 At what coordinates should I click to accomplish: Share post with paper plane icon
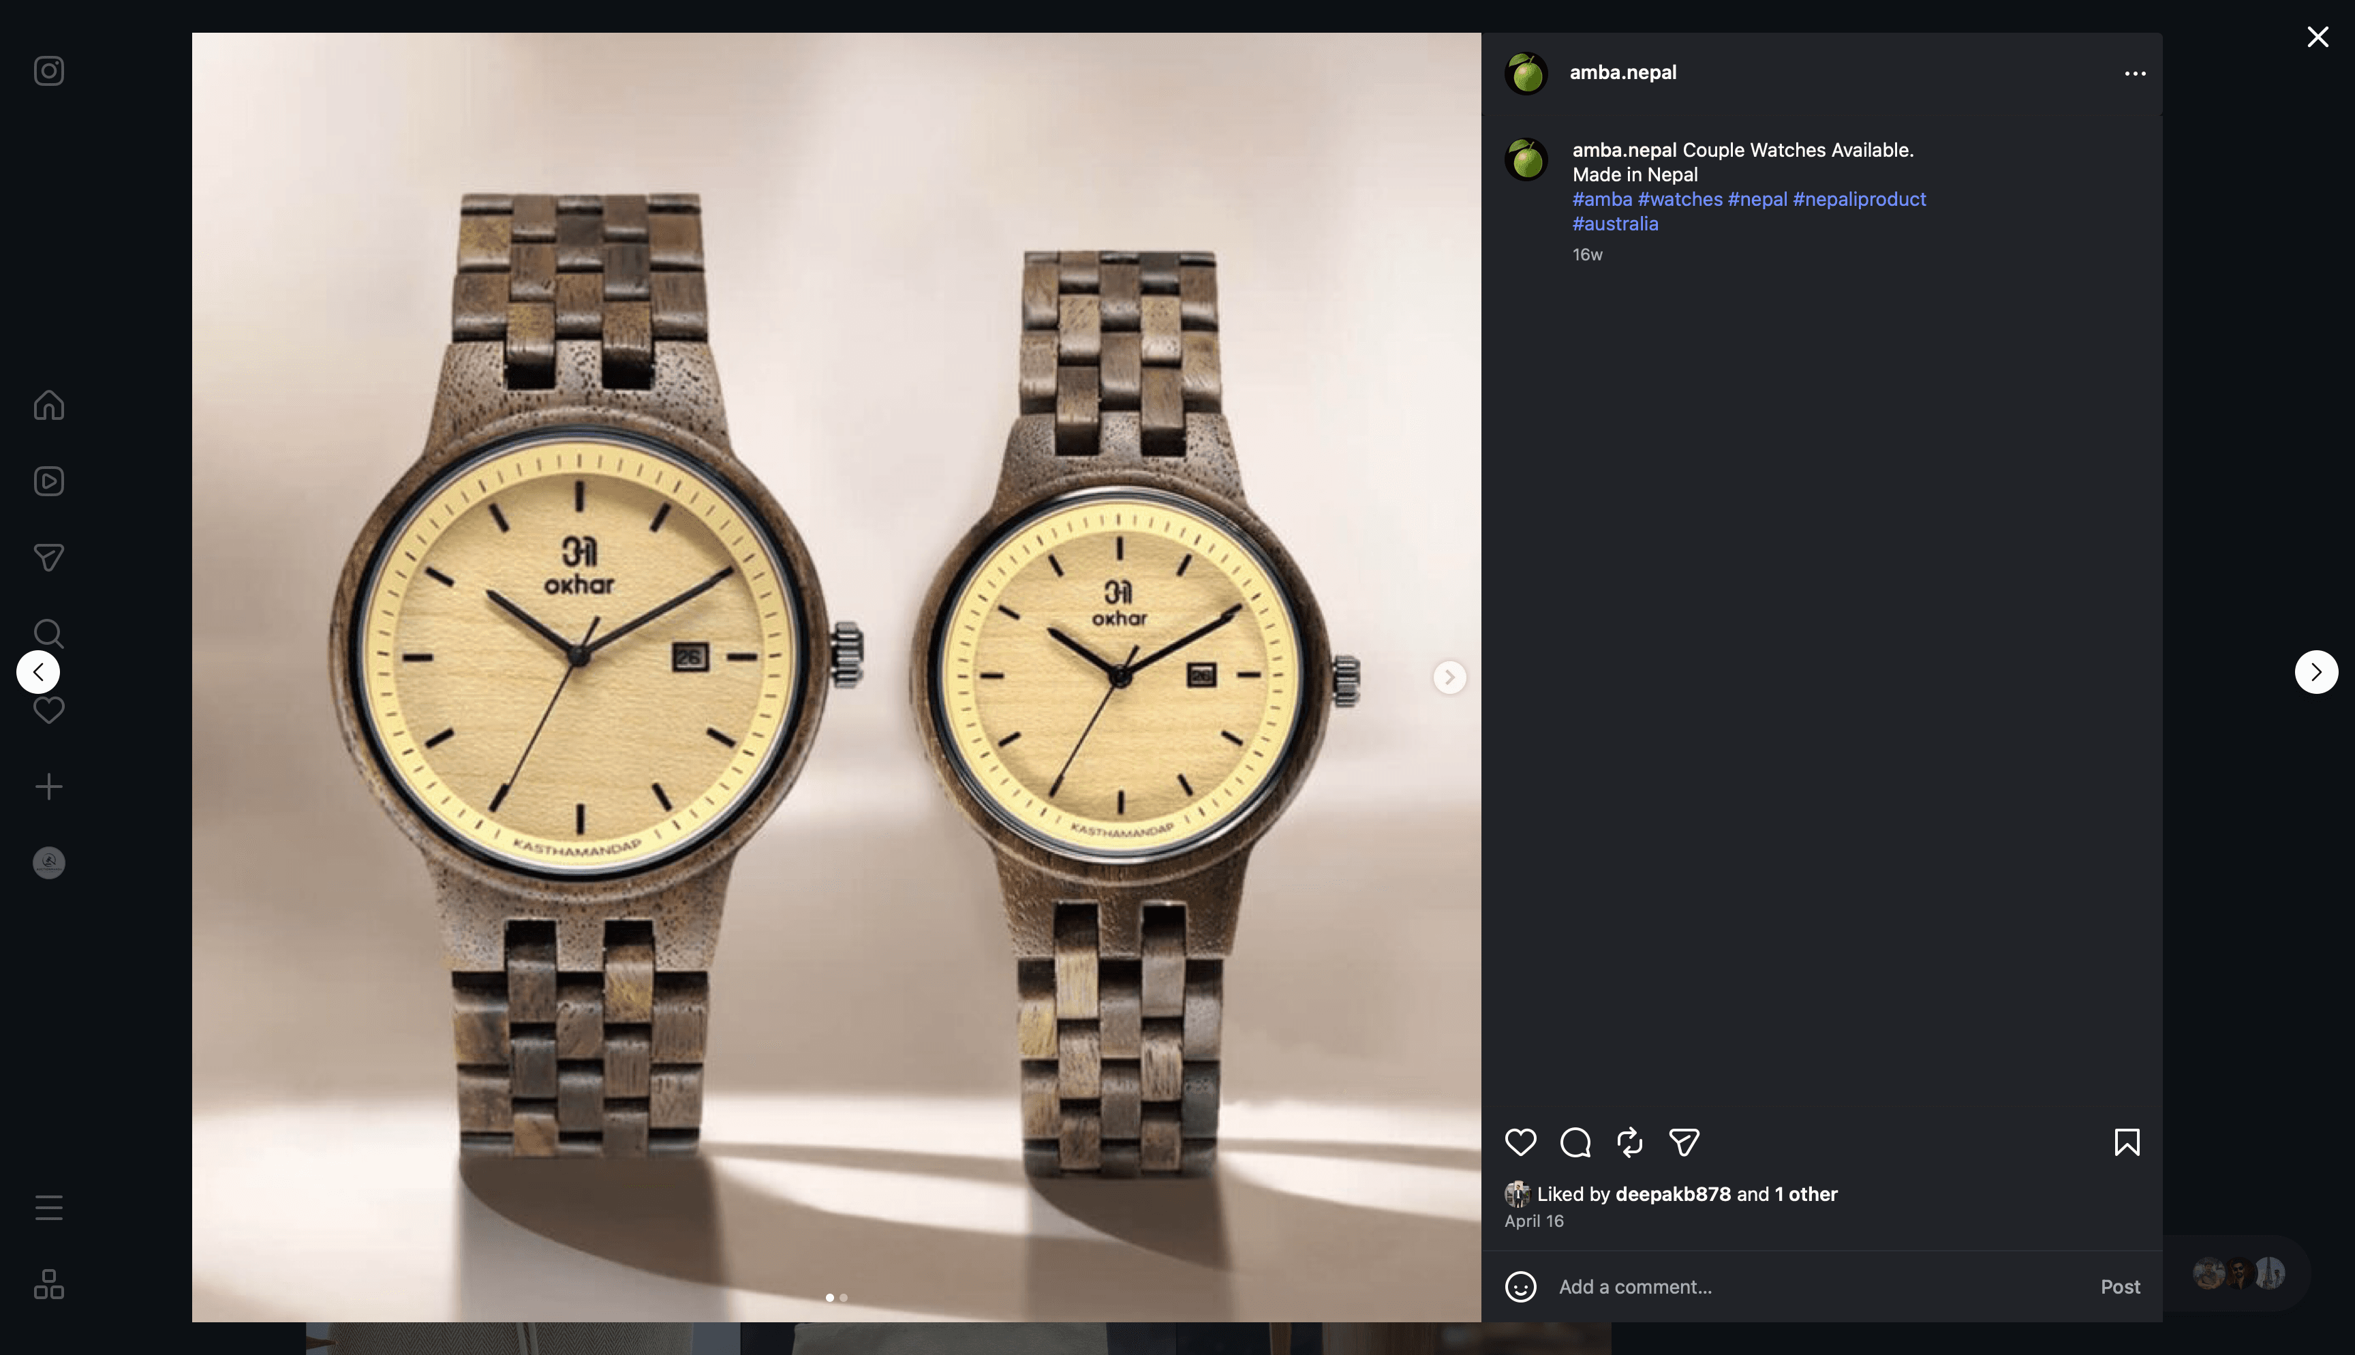coord(1684,1142)
